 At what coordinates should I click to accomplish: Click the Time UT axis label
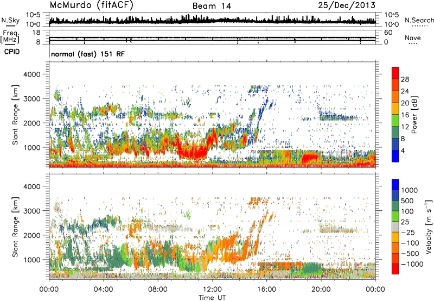(x=212, y=298)
